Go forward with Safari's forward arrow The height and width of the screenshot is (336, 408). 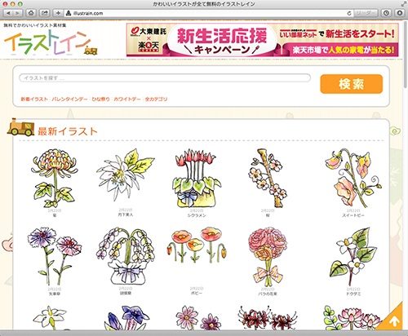point(17,13)
